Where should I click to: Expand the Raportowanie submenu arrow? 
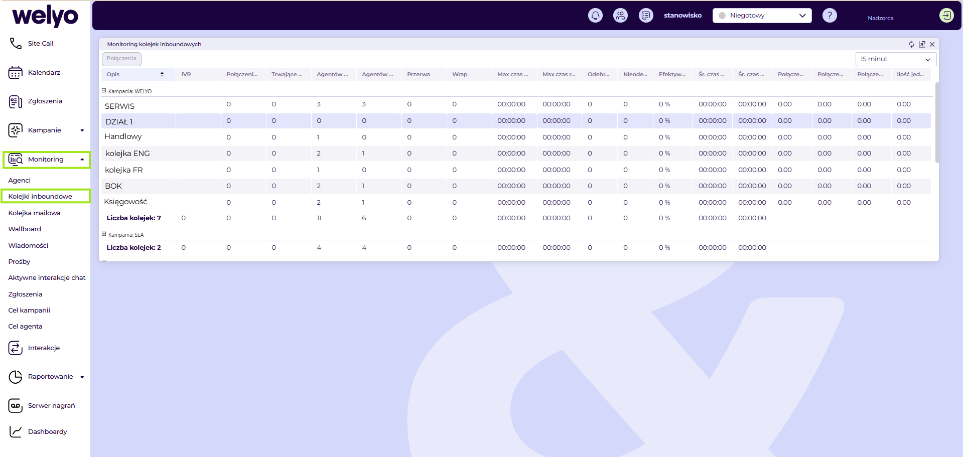(82, 377)
